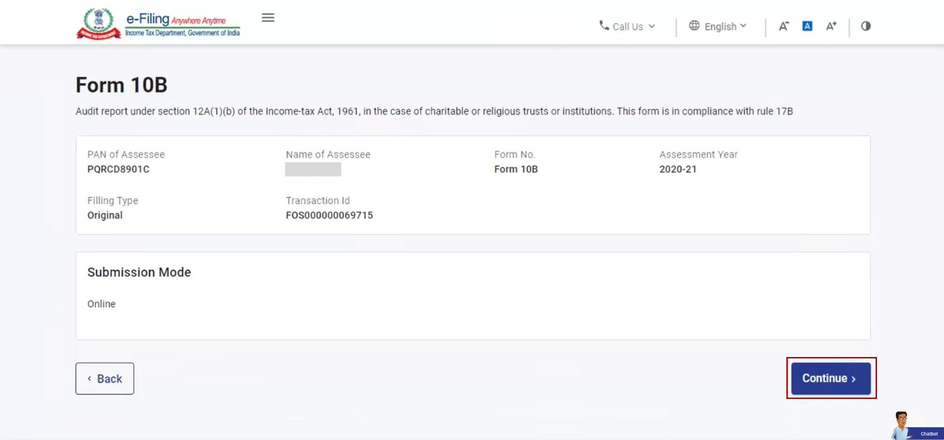The image size is (944, 440).
Task: Toggle high contrast mode
Action: [866, 26]
